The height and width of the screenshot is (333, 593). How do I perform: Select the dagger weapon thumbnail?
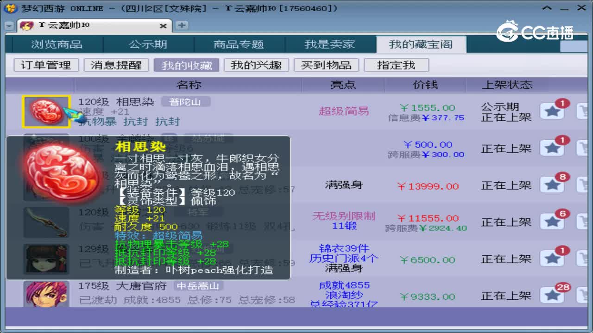click(x=46, y=222)
